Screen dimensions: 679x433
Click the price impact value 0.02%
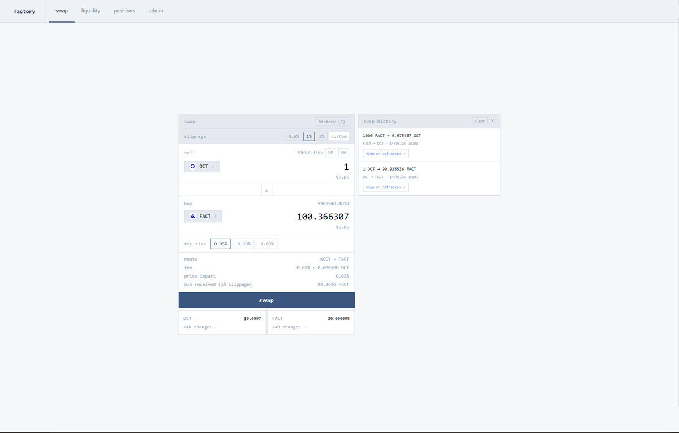click(x=342, y=276)
